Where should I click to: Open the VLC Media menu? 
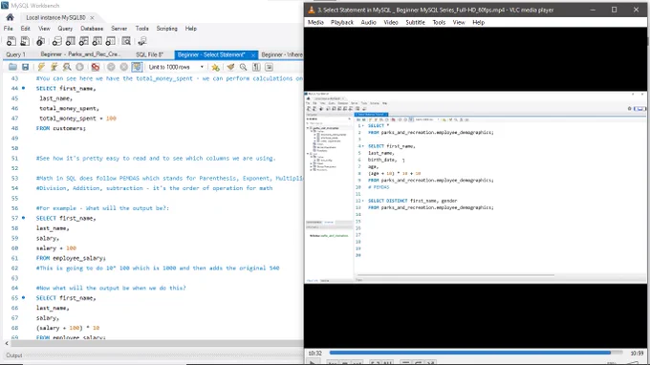coord(315,22)
